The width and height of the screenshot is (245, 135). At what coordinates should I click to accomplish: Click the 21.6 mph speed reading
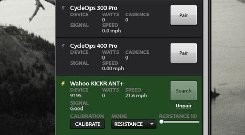click(x=136, y=95)
